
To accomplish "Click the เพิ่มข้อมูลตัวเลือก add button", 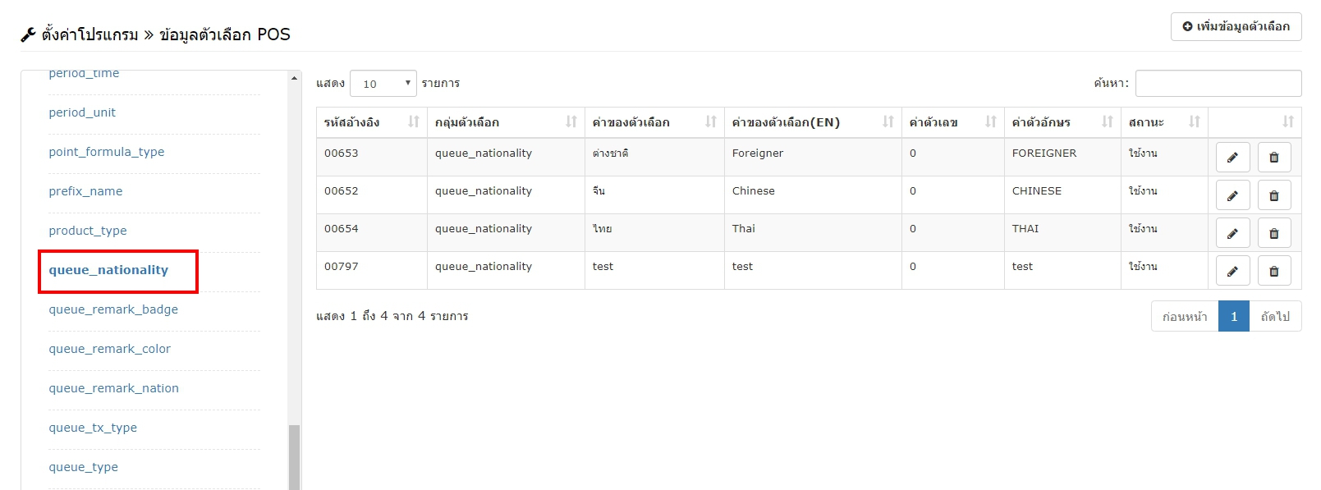I will tap(1236, 26).
